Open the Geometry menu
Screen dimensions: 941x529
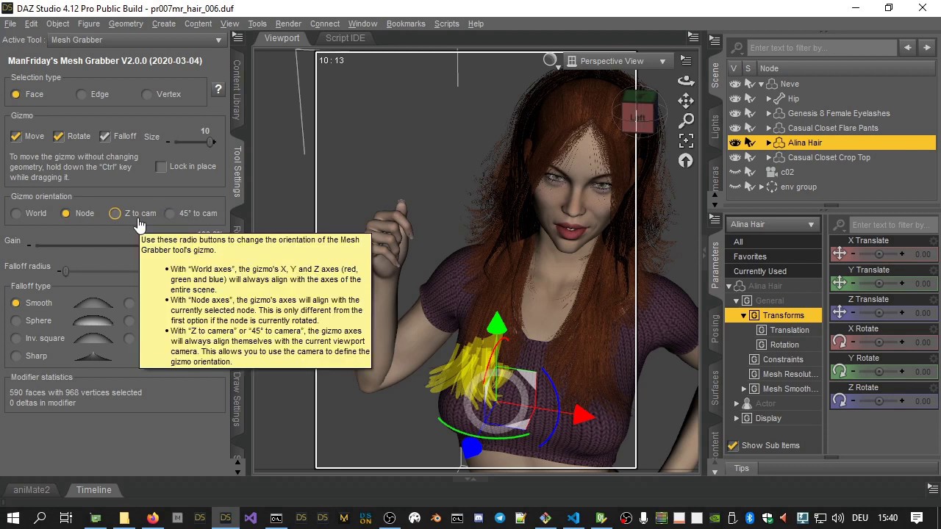(x=126, y=24)
